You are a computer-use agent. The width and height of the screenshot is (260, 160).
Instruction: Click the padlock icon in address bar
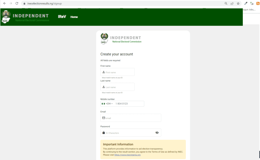click(24, 4)
